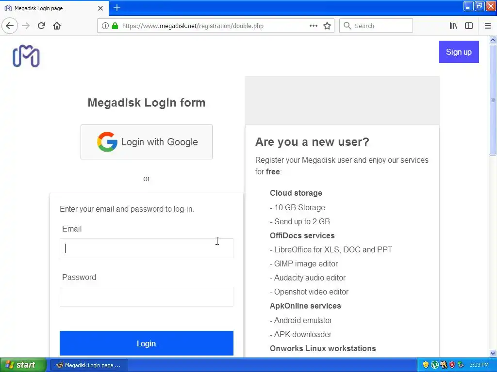Focus the Email input field
The width and height of the screenshot is (497, 372).
click(x=147, y=248)
